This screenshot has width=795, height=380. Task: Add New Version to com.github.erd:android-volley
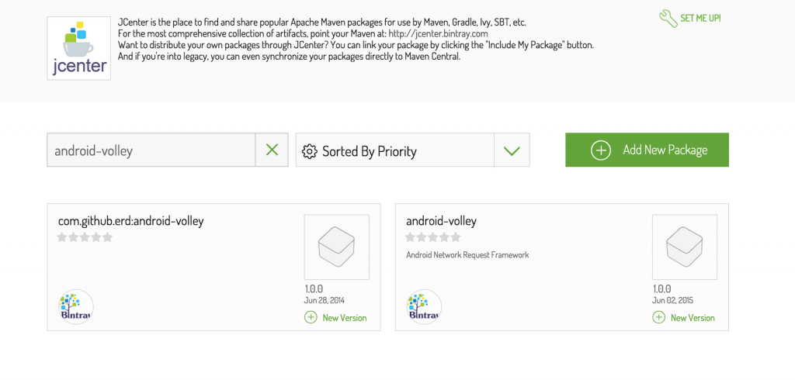[336, 317]
